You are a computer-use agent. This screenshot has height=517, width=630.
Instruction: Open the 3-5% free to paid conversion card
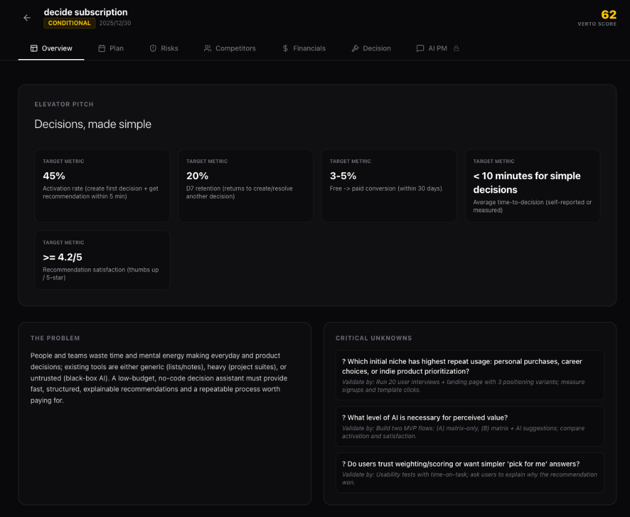(389, 185)
